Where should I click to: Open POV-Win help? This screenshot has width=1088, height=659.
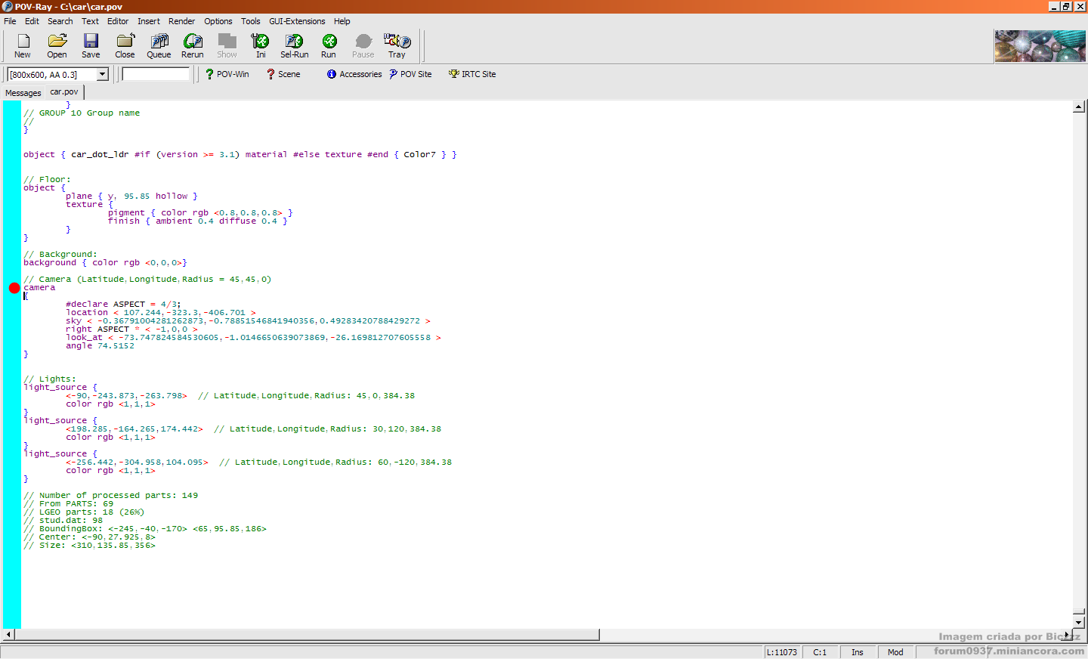pyautogui.click(x=227, y=74)
